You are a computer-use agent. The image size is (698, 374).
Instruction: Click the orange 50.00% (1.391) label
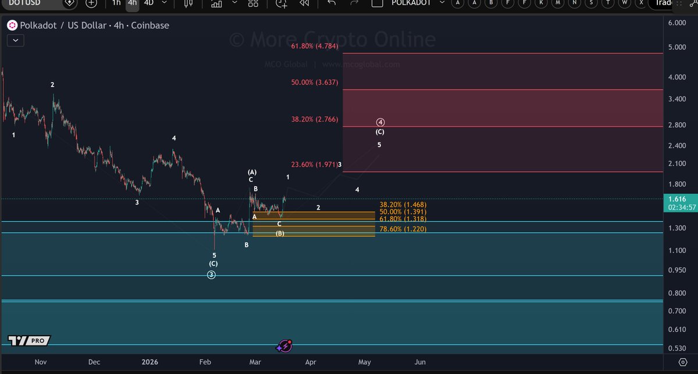coord(402,212)
